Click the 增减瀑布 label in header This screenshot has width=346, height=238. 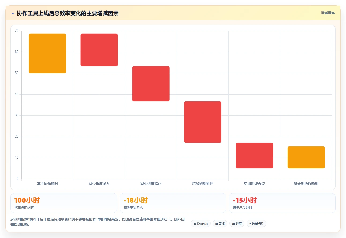(x=328, y=13)
